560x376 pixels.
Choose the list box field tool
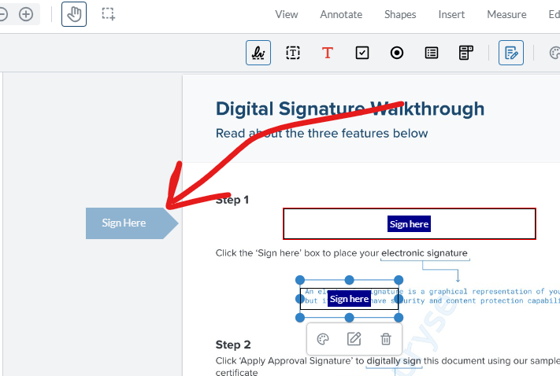432,53
